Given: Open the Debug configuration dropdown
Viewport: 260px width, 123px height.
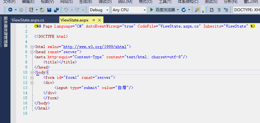Looking at the screenshot, I should [x=99, y=10].
